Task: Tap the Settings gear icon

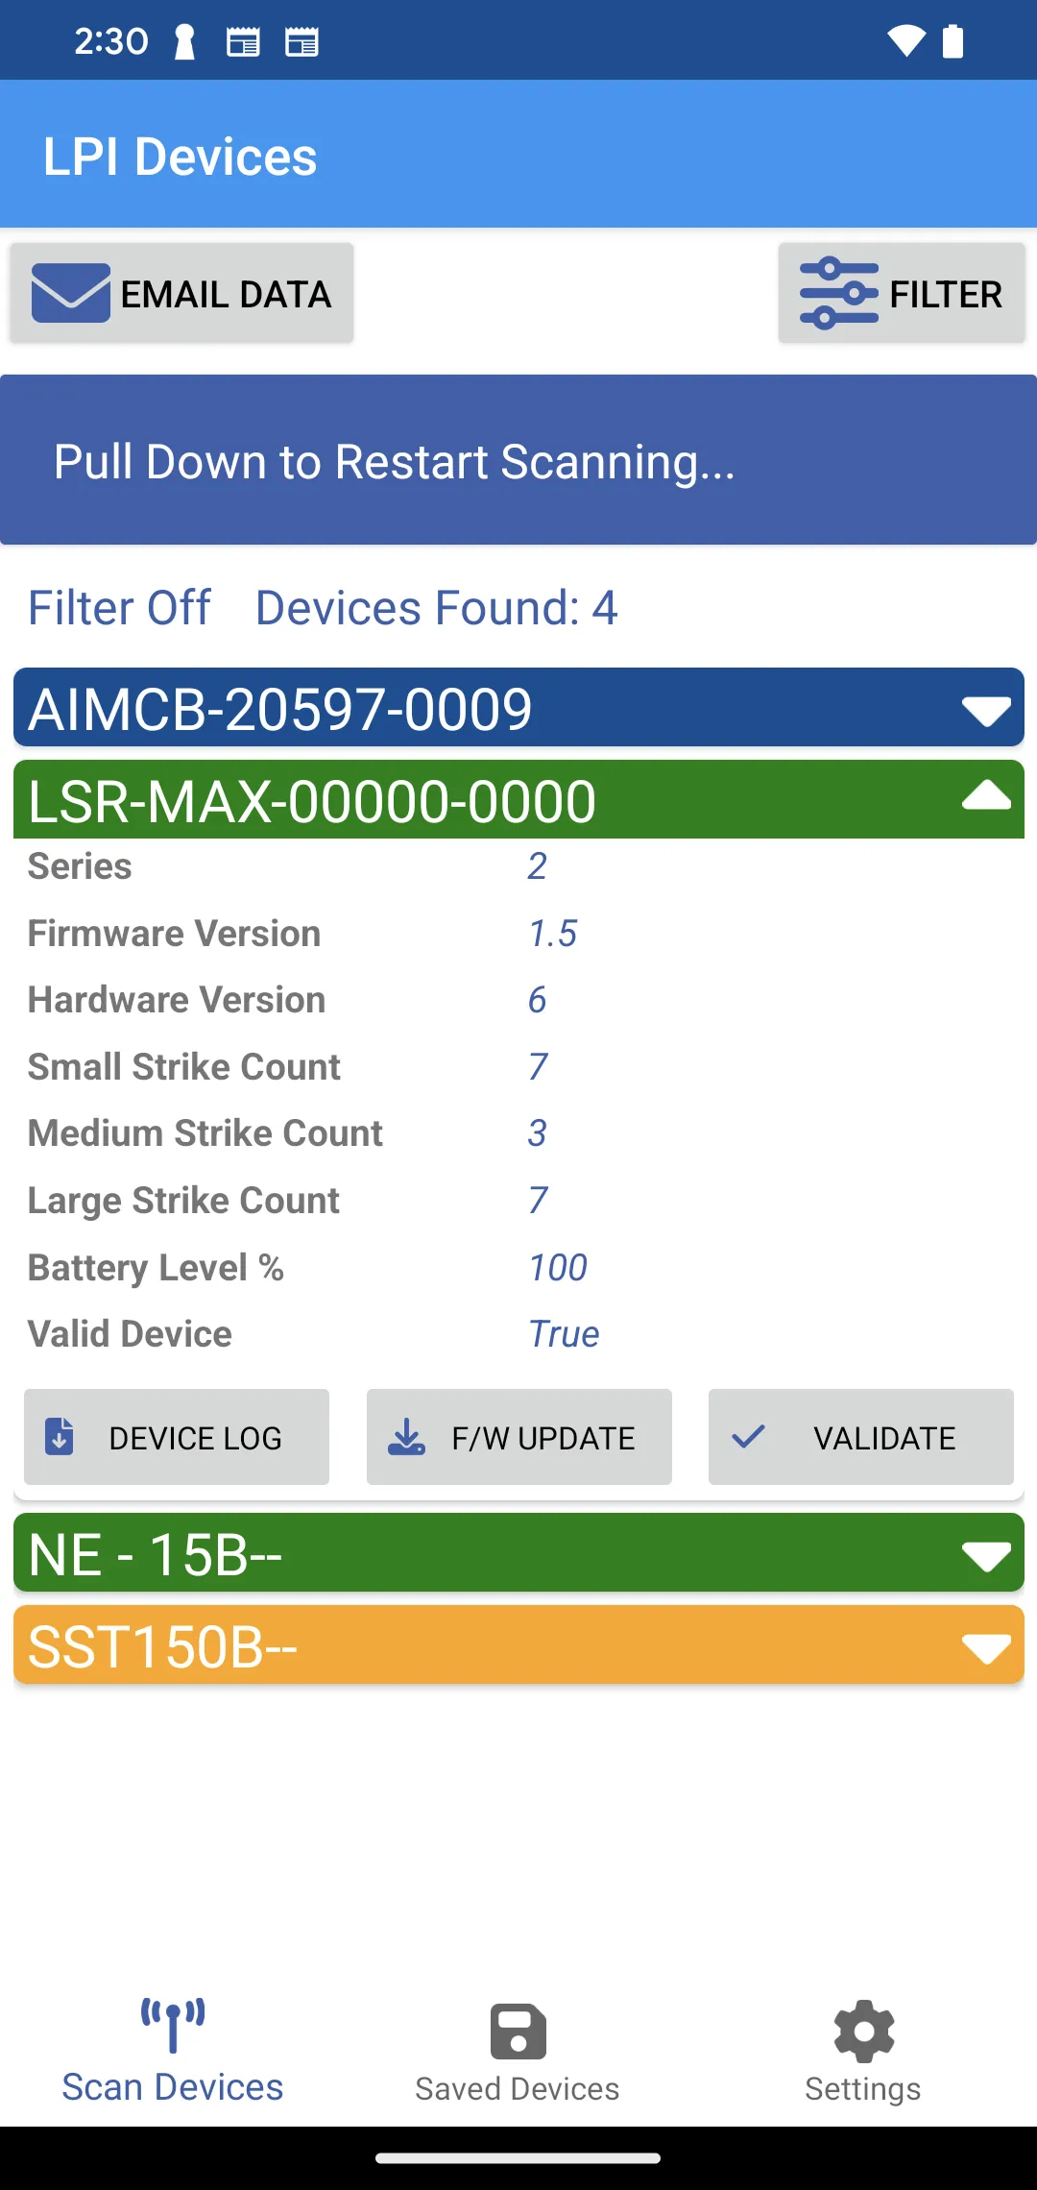Action: (x=864, y=2032)
